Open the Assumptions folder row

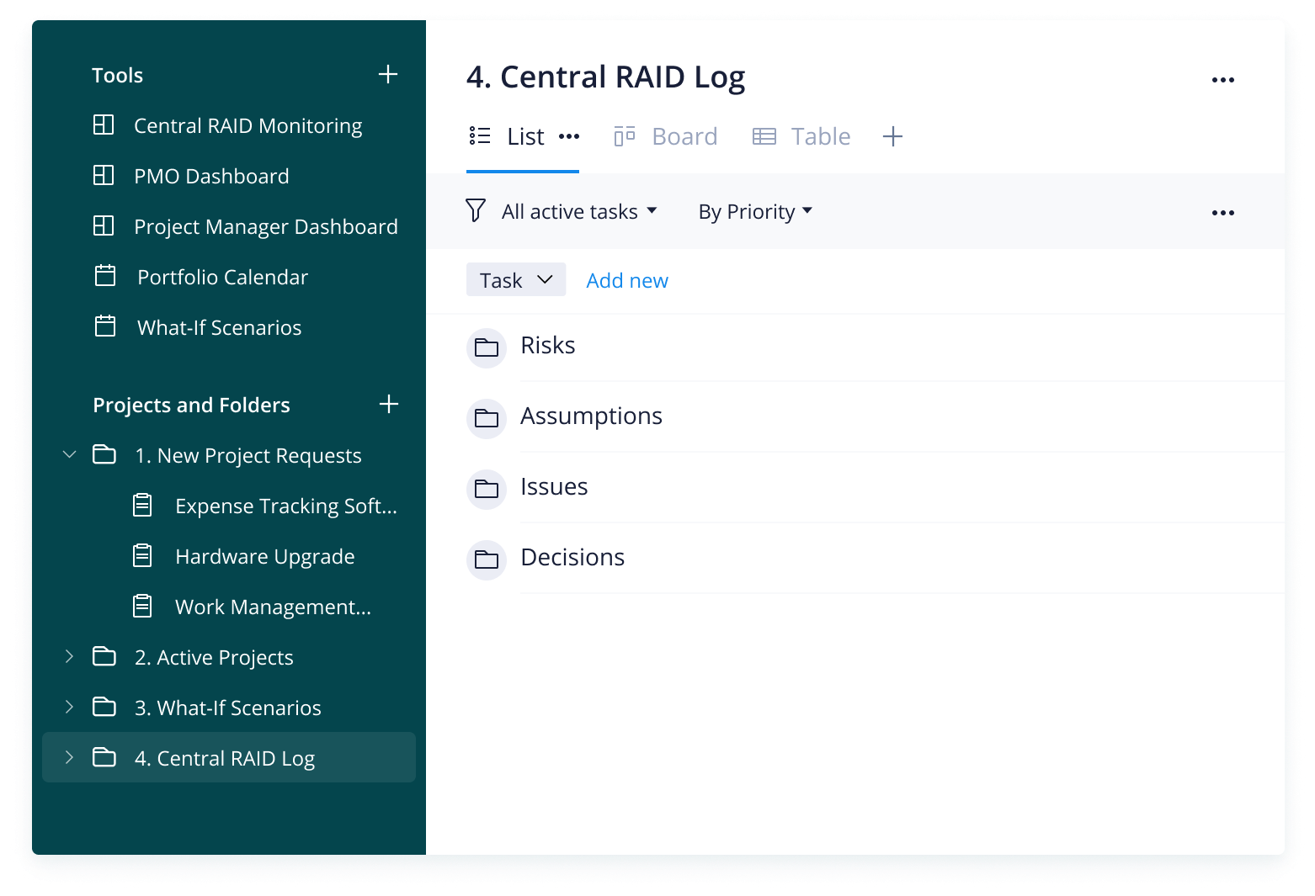(x=876, y=417)
